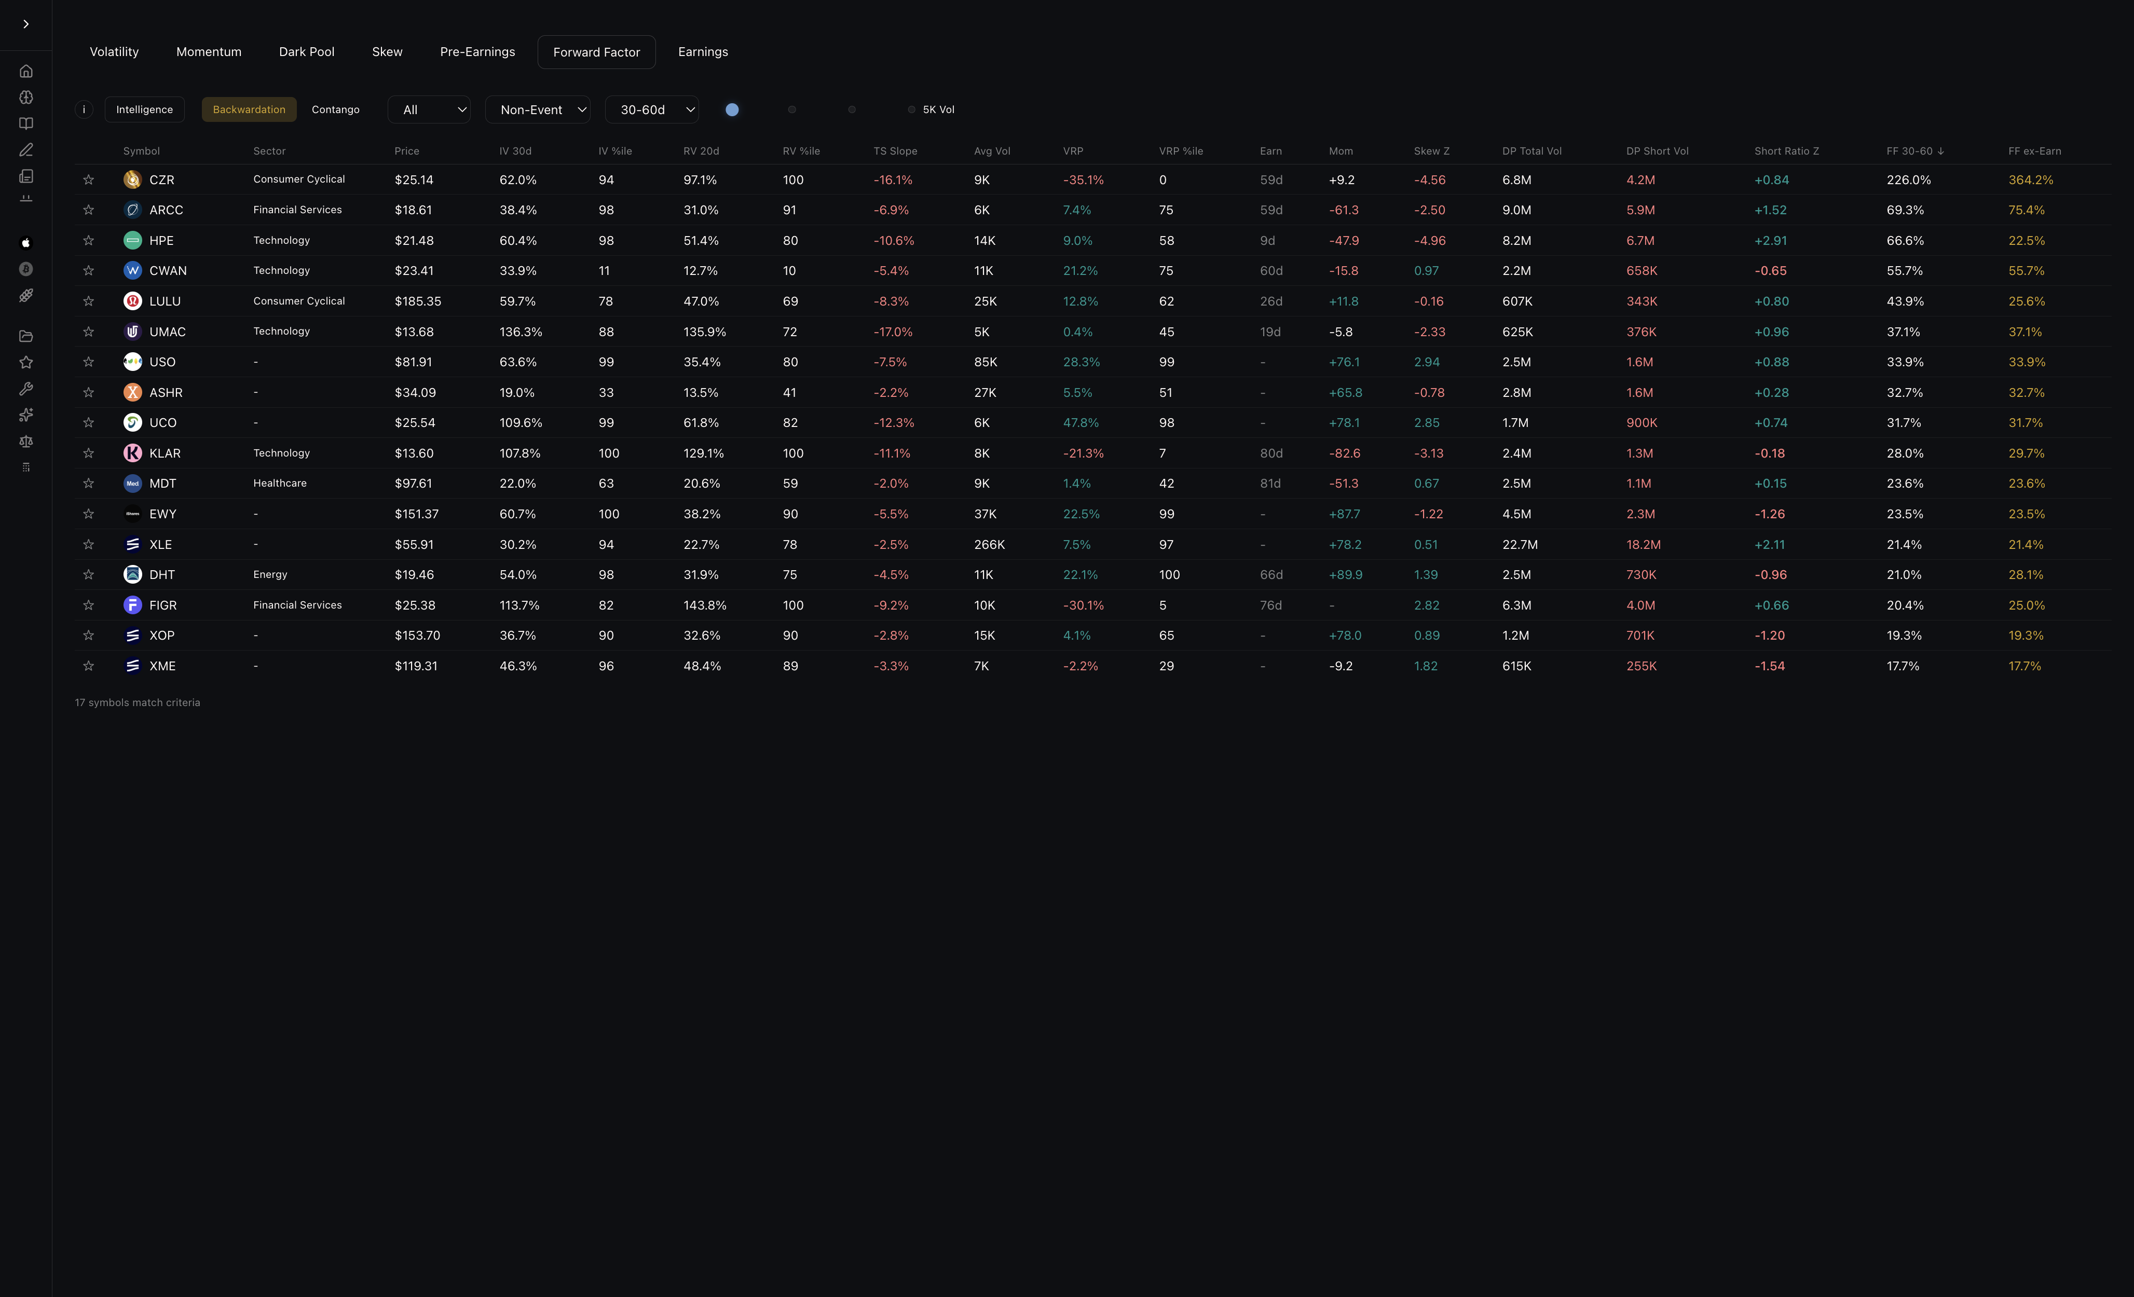The width and height of the screenshot is (2134, 1297).
Task: Open the newspaper feed icon in sidebar
Action: 26,176
